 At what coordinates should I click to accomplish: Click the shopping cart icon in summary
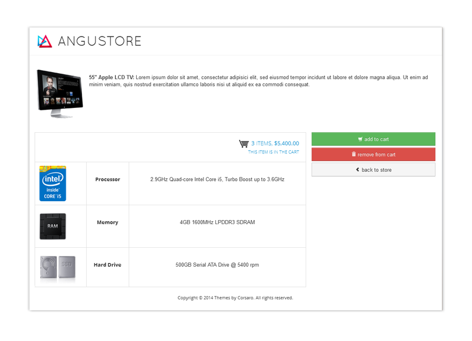click(244, 143)
